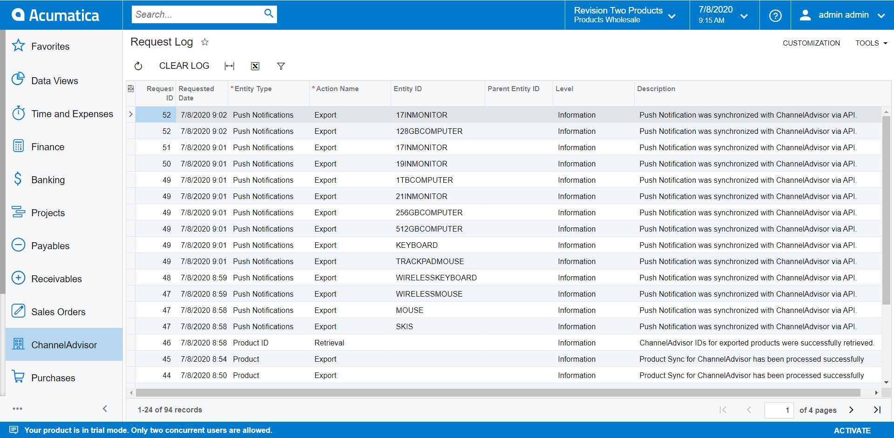Refresh the Request Log grid

coord(138,66)
